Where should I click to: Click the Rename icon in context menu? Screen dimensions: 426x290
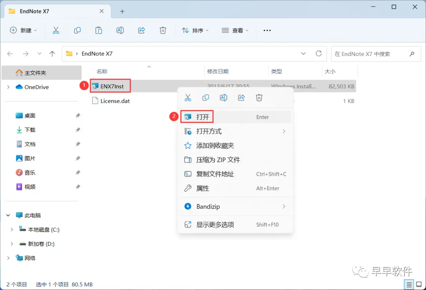(x=223, y=98)
